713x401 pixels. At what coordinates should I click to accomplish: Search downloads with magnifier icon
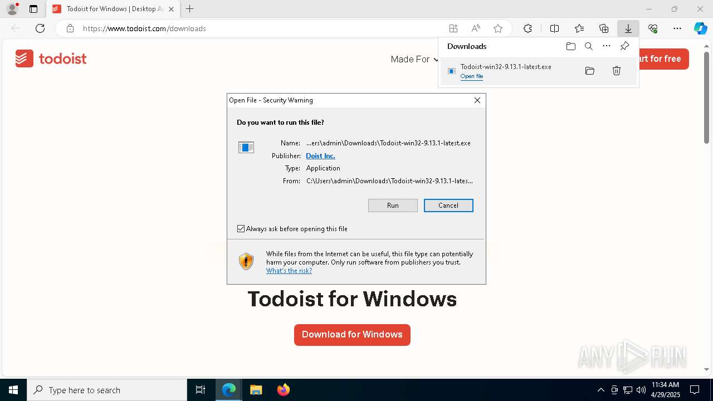[x=589, y=46]
